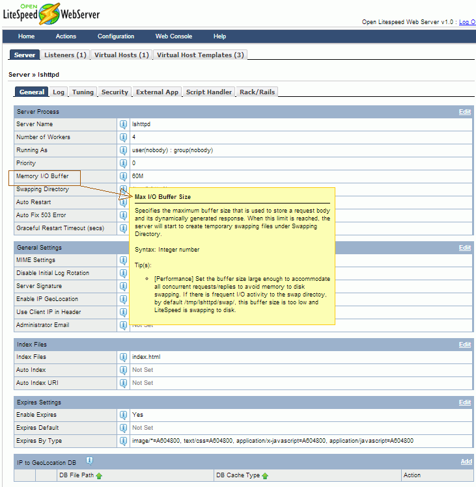Click help icon for Number of Workers
Screen dimensions: 476x487
[123, 137]
